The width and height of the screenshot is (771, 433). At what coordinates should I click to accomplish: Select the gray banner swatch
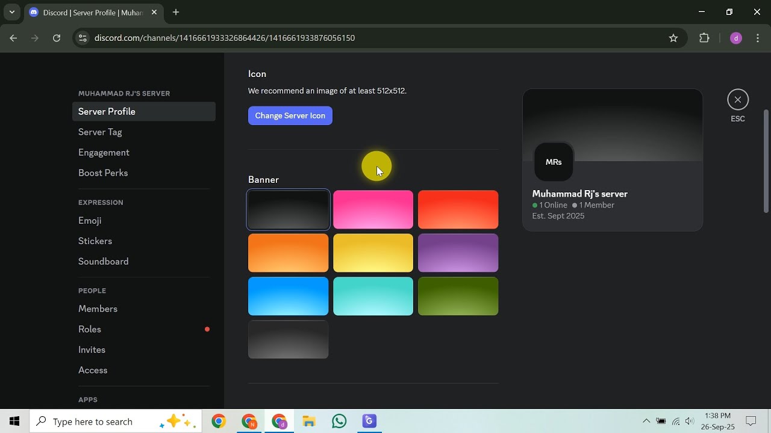[289, 340]
